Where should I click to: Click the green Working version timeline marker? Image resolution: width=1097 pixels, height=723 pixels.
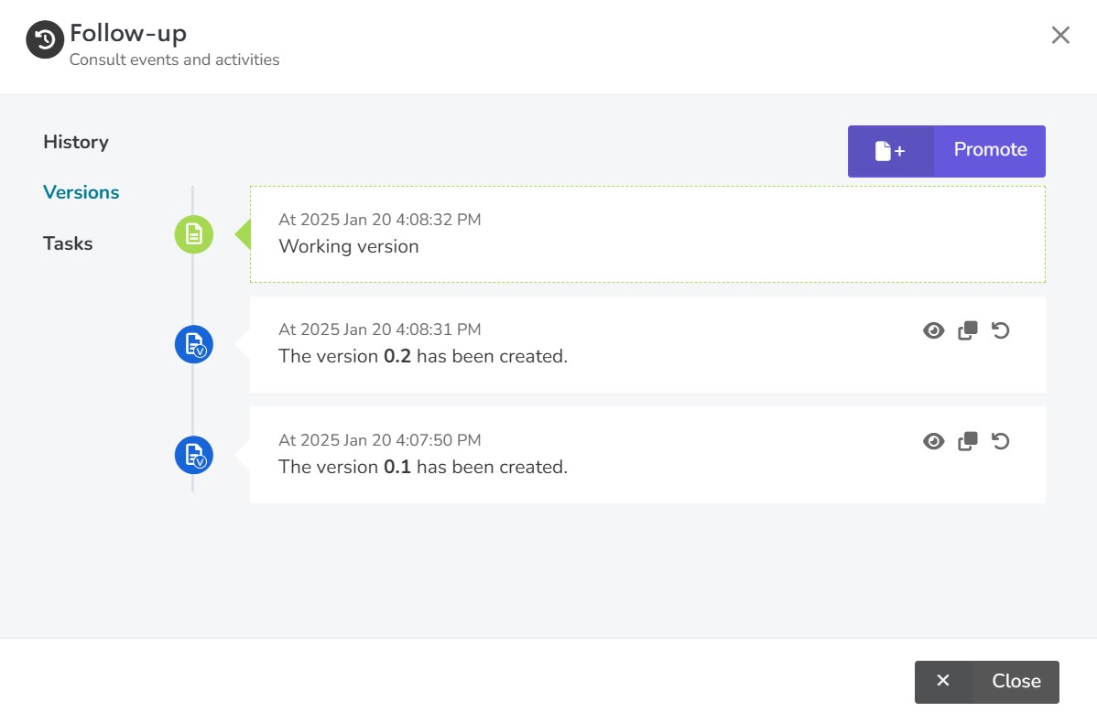click(194, 234)
